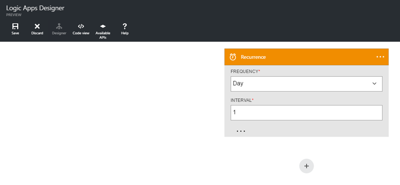The height and width of the screenshot is (185, 400).
Task: Switch to Designer view icon
Action: [59, 27]
